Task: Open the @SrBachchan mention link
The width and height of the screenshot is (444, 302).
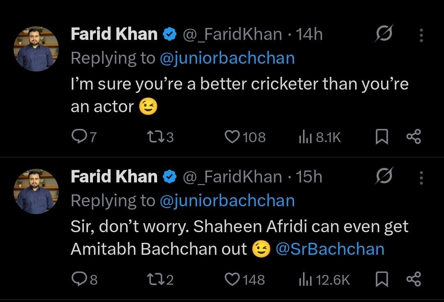Action: [330, 249]
